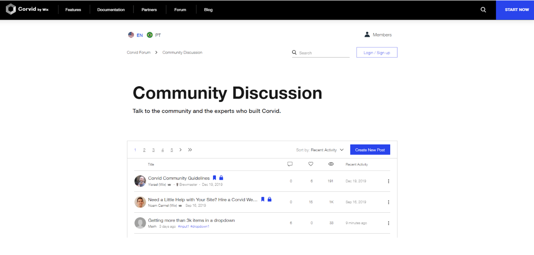Click the US flag language icon

131,35
